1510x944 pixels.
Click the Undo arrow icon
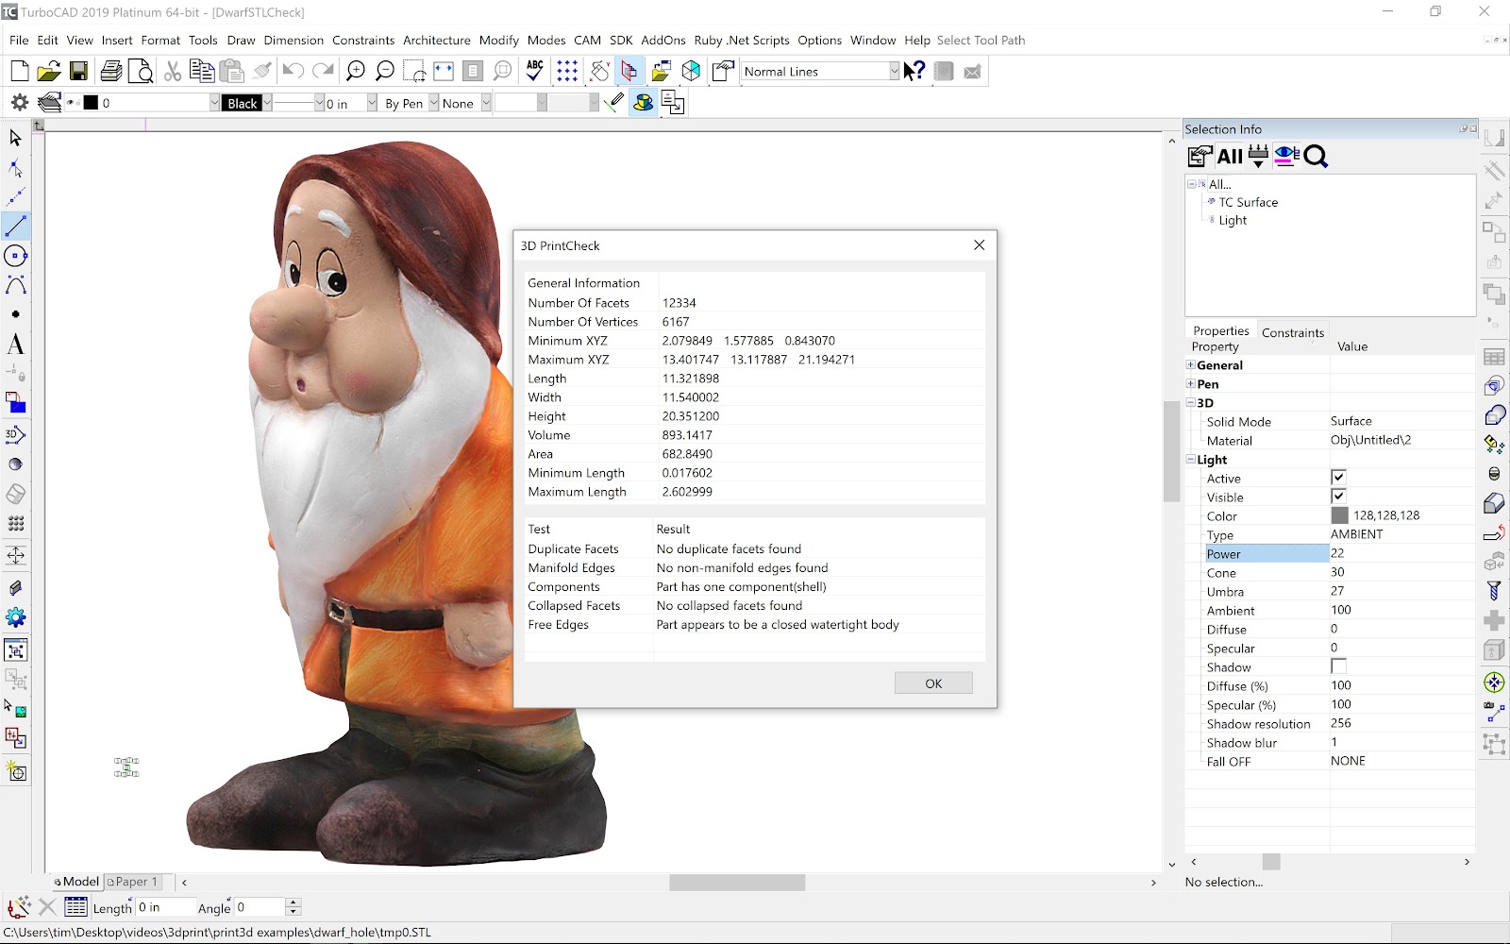tap(293, 72)
